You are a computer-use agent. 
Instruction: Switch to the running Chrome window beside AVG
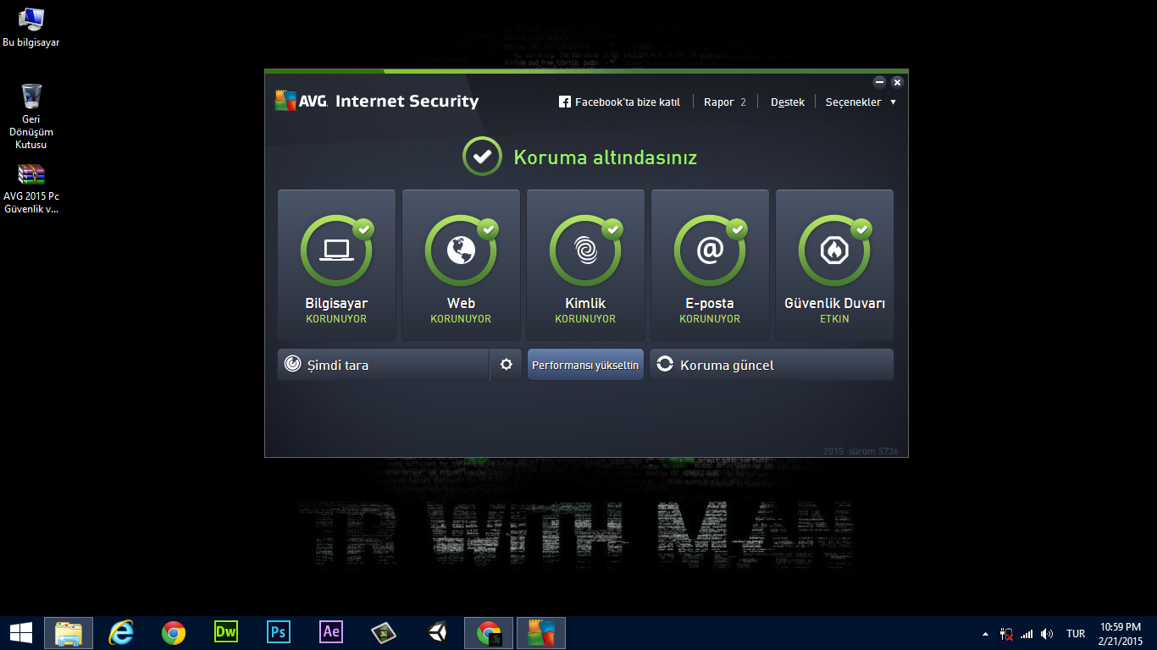(489, 632)
